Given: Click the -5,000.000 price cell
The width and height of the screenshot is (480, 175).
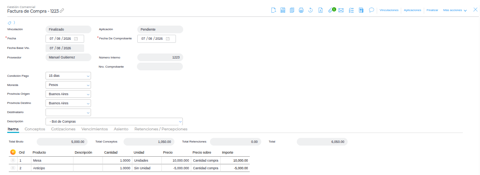Looking at the screenshot, I should click(x=176, y=168).
